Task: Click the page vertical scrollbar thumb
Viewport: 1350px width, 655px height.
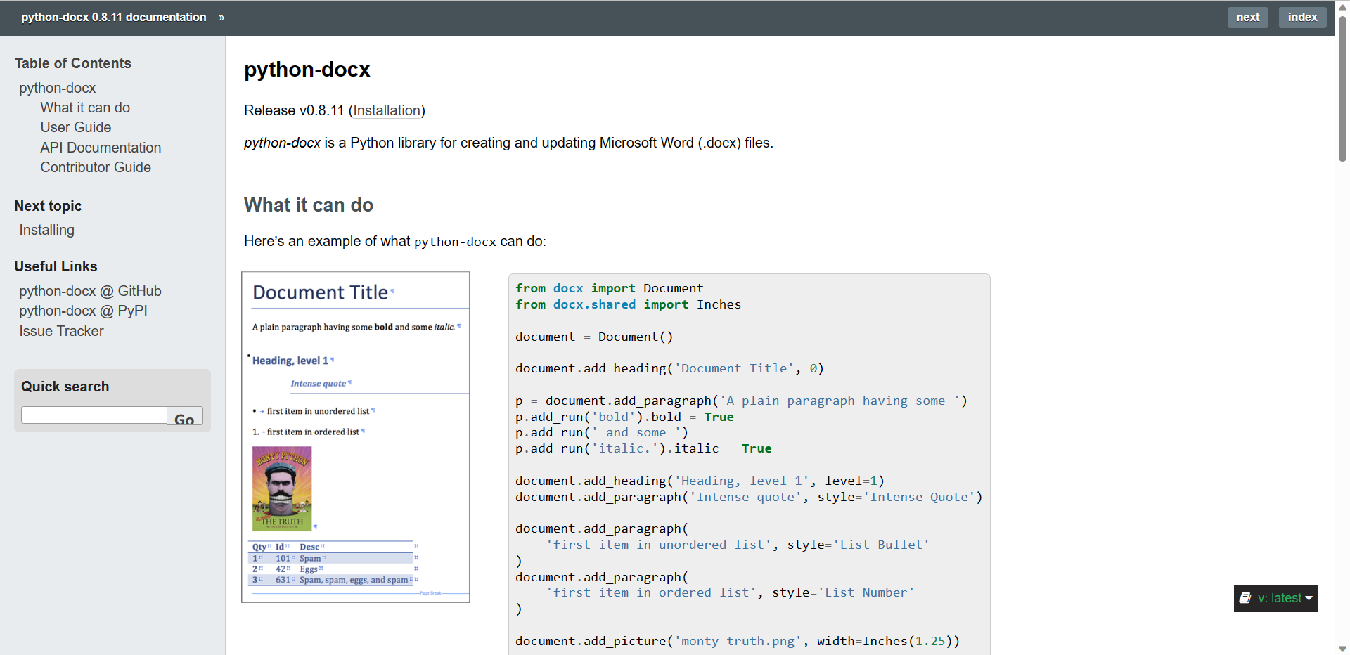Action: click(x=1342, y=88)
